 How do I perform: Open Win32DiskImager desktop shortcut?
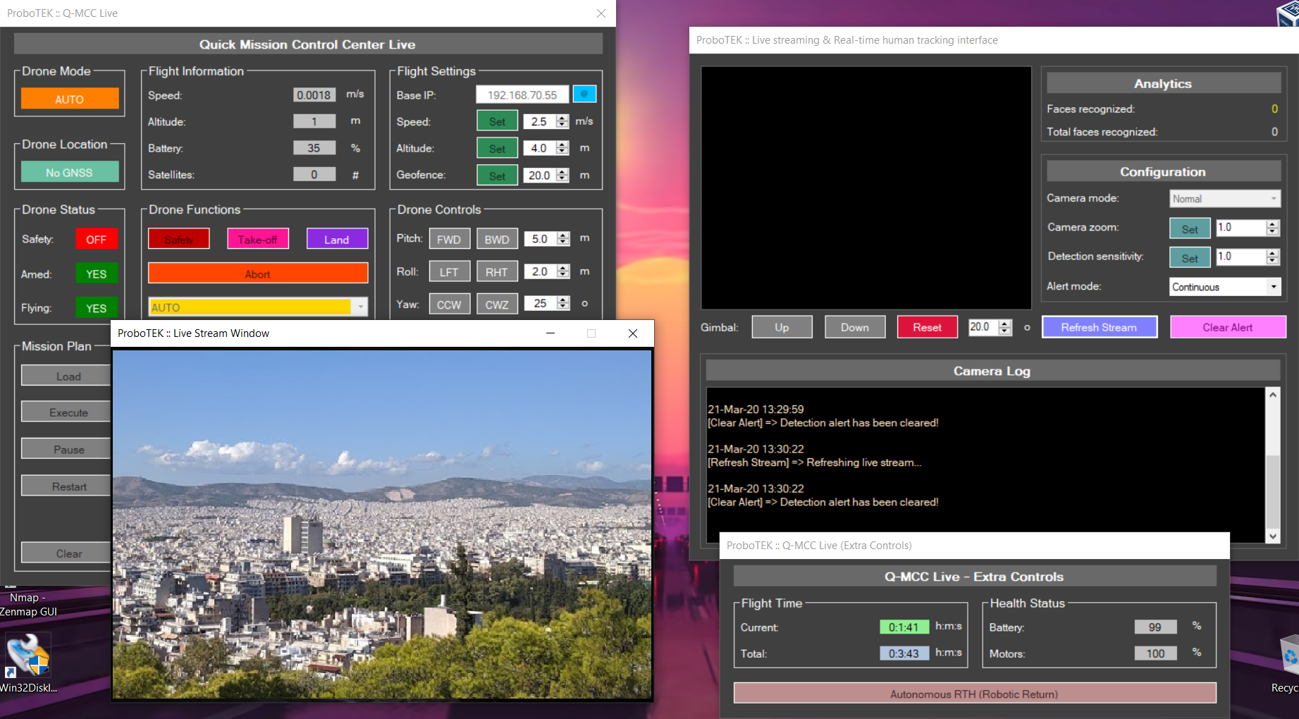tap(28, 660)
